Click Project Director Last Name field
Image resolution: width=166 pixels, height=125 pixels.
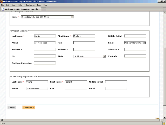pyautogui.click(x=45, y=36)
